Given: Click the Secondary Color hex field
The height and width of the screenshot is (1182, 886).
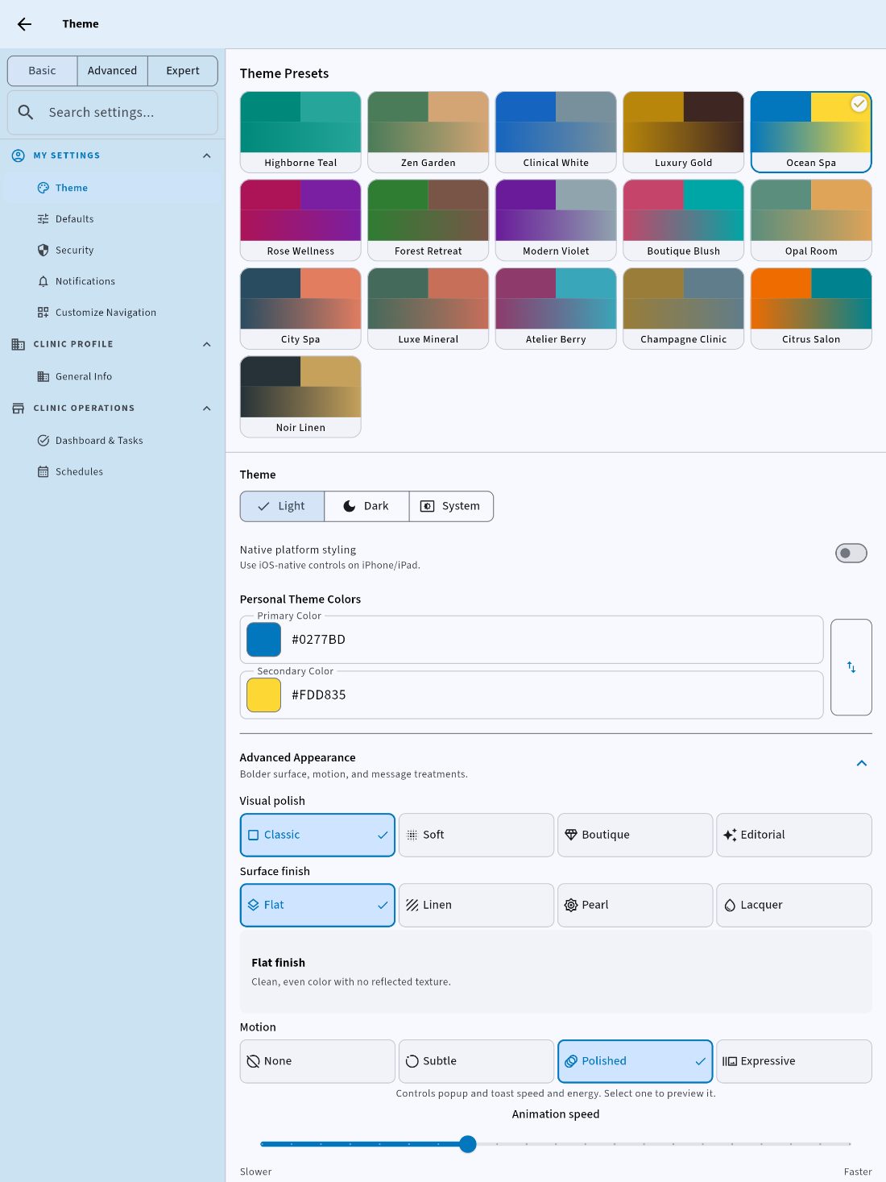Looking at the screenshot, I should pos(532,695).
